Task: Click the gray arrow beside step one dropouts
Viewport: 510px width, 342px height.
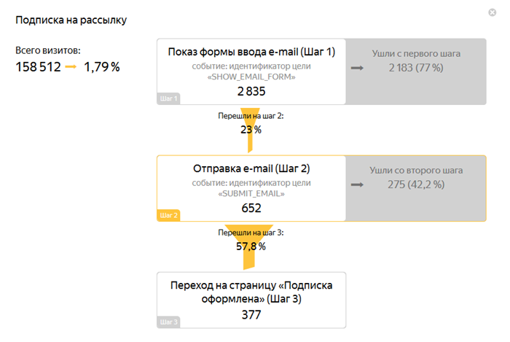Action: tap(357, 68)
